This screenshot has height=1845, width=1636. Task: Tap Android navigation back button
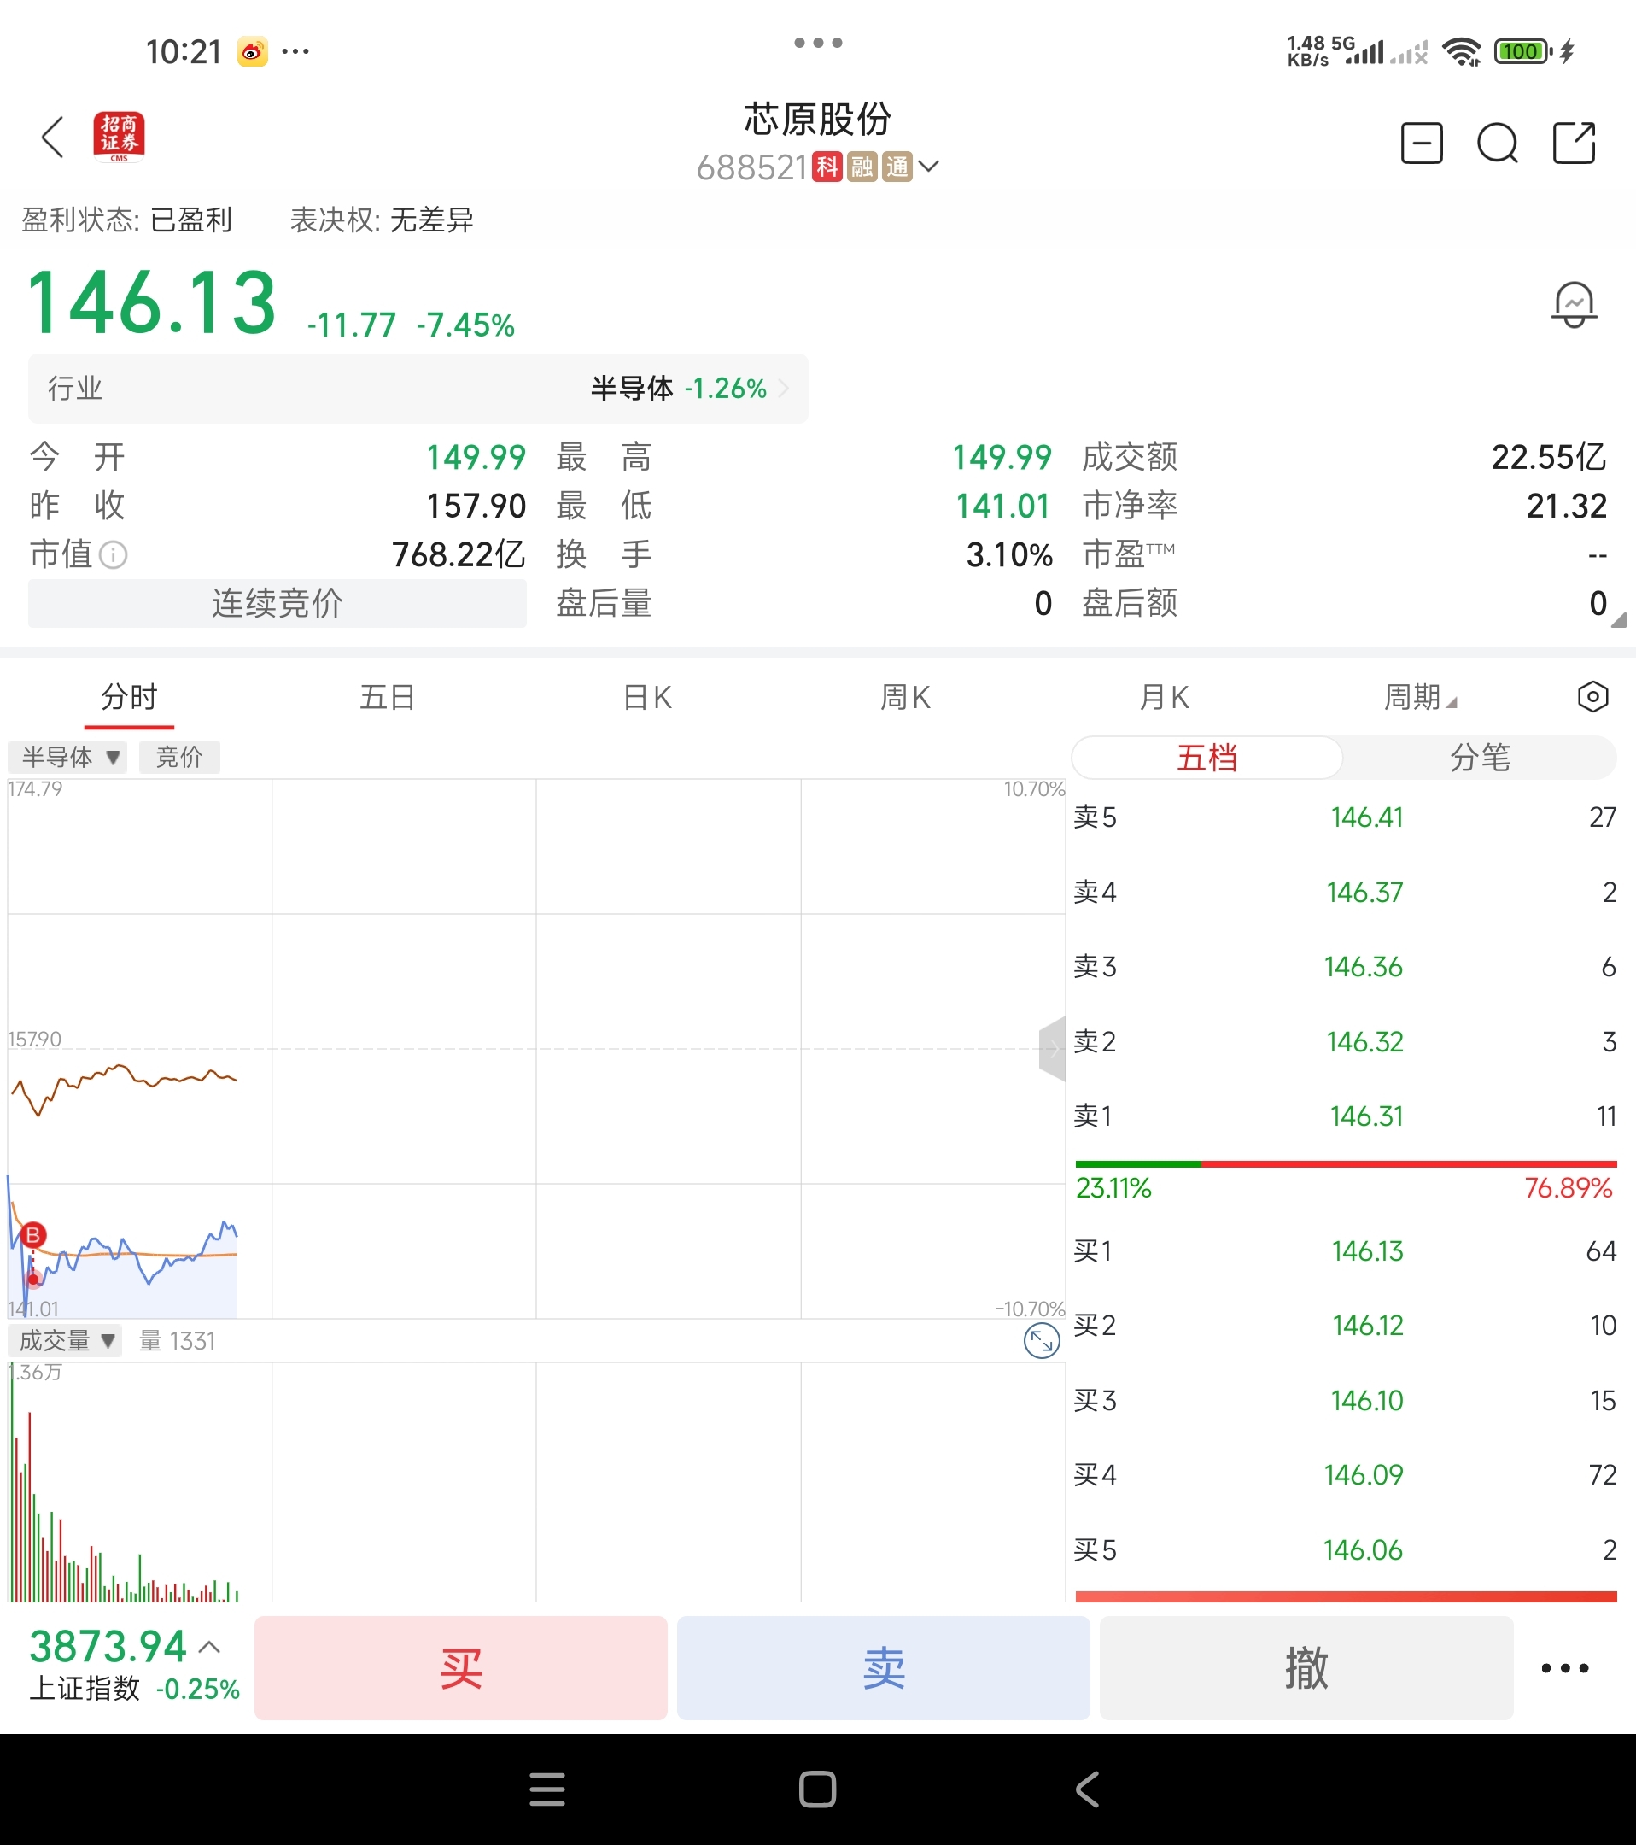1089,1789
